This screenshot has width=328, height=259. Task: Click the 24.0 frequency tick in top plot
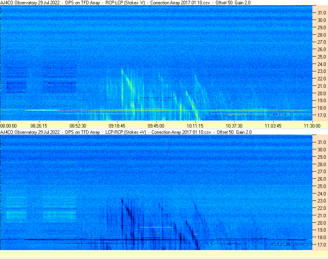pyautogui.click(x=322, y=64)
